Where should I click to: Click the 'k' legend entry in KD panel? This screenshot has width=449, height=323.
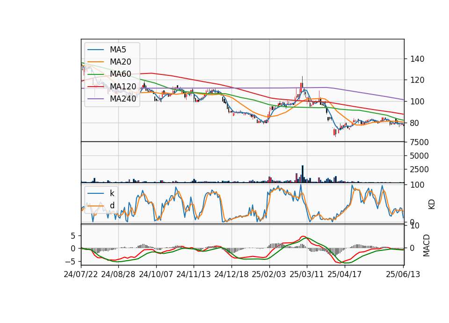[112, 193]
